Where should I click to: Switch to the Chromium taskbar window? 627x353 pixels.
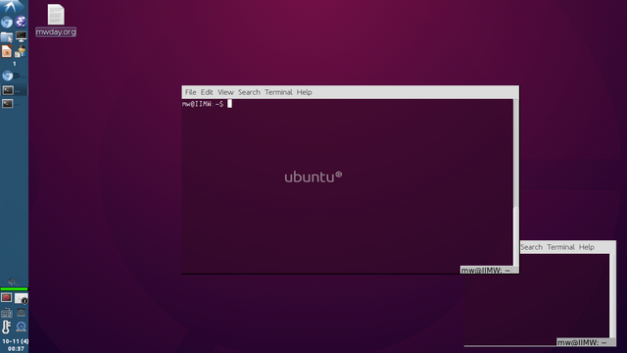(14, 76)
